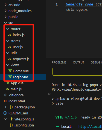The height and width of the screenshot is (130, 102).
Task: Open the README.md file
Action: pyautogui.click(x=18, y=113)
